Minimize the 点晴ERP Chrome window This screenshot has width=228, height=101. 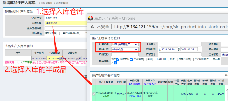(x=220, y=18)
